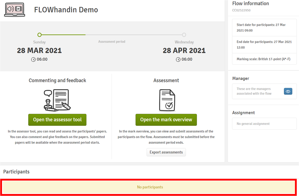Click the Marking scale British 17-point row
The image size is (299, 196).
(x=264, y=59)
